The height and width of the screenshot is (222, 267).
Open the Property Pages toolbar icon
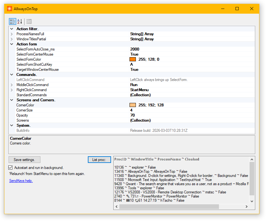tap(29, 22)
